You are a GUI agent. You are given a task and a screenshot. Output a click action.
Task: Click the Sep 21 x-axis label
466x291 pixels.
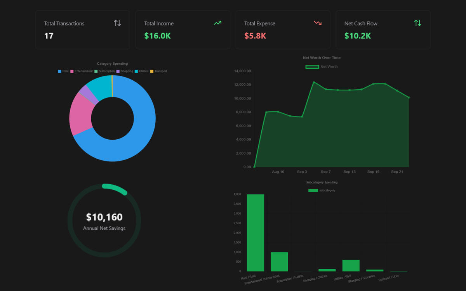pyautogui.click(x=397, y=171)
